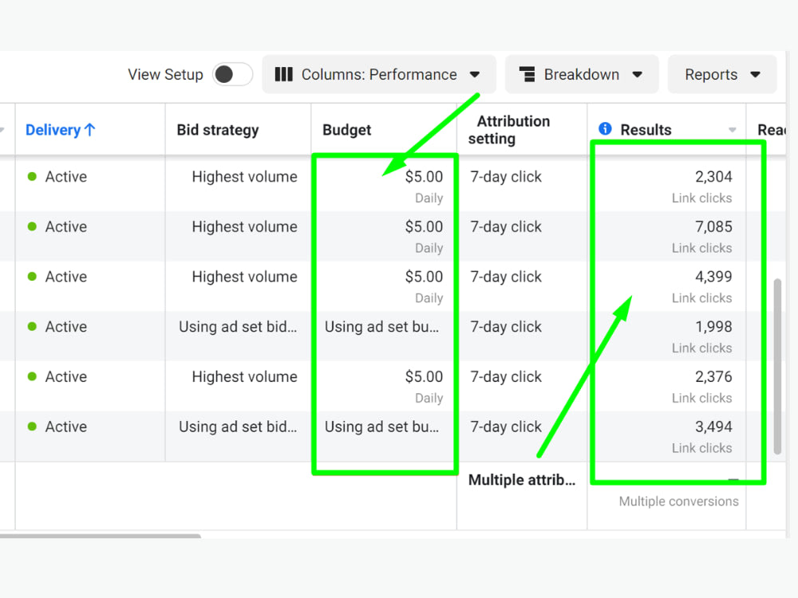Click green status dot in 2,376 row
This screenshot has height=598, width=798.
(x=32, y=377)
